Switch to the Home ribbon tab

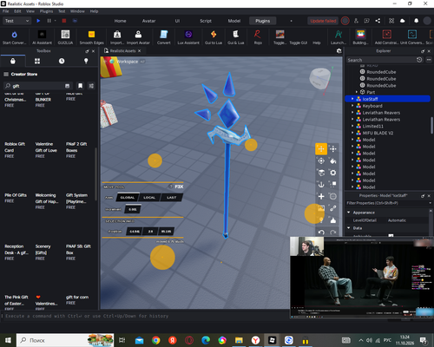point(120,21)
